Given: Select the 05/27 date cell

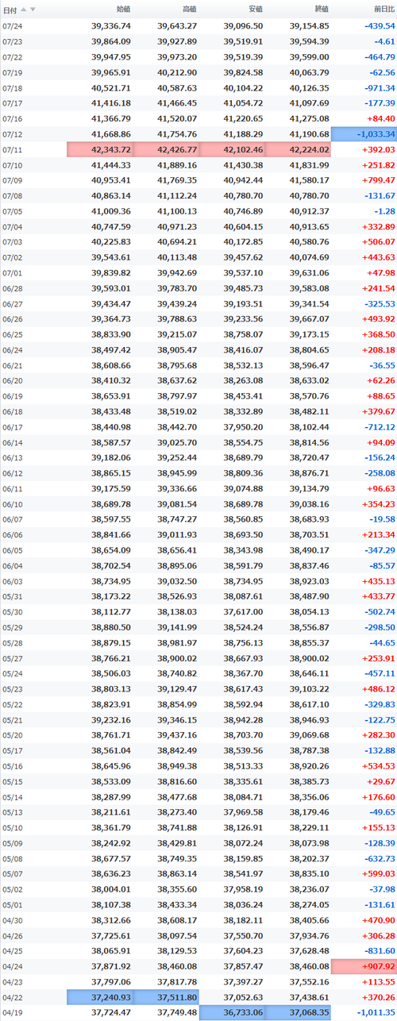Looking at the screenshot, I should (x=13, y=657).
